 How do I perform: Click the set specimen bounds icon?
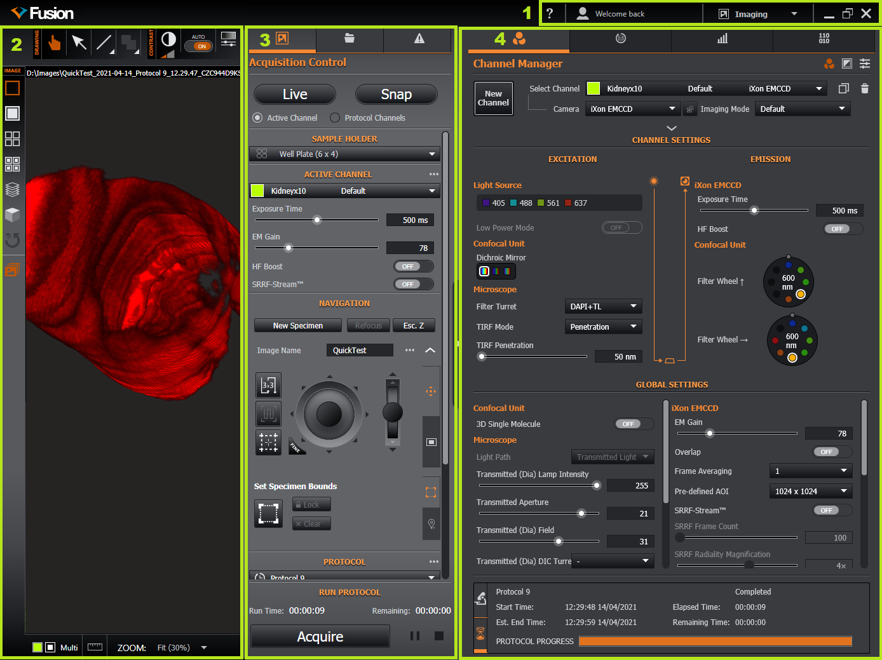coord(268,513)
